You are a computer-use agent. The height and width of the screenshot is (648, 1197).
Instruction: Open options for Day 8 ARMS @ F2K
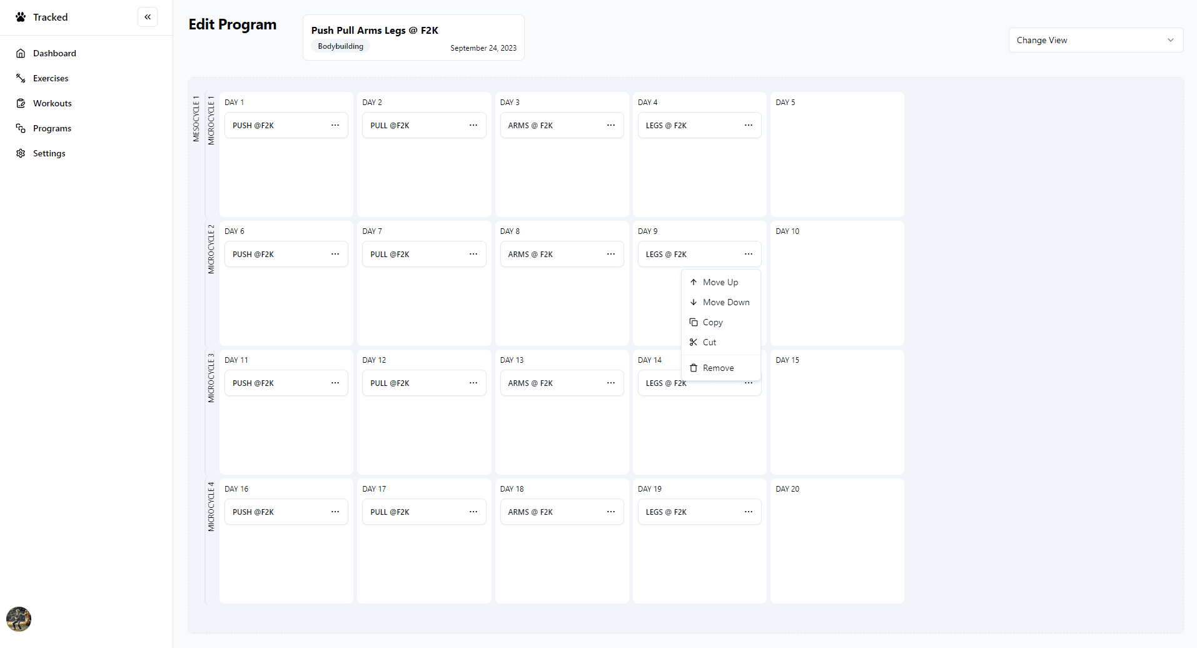point(611,254)
